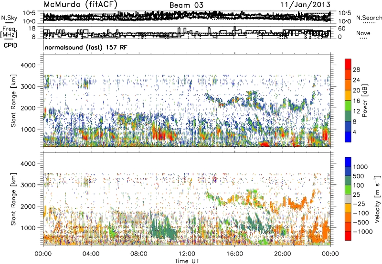
Task: Click the "24" tick on Power scale
Action: [x=356, y=80]
